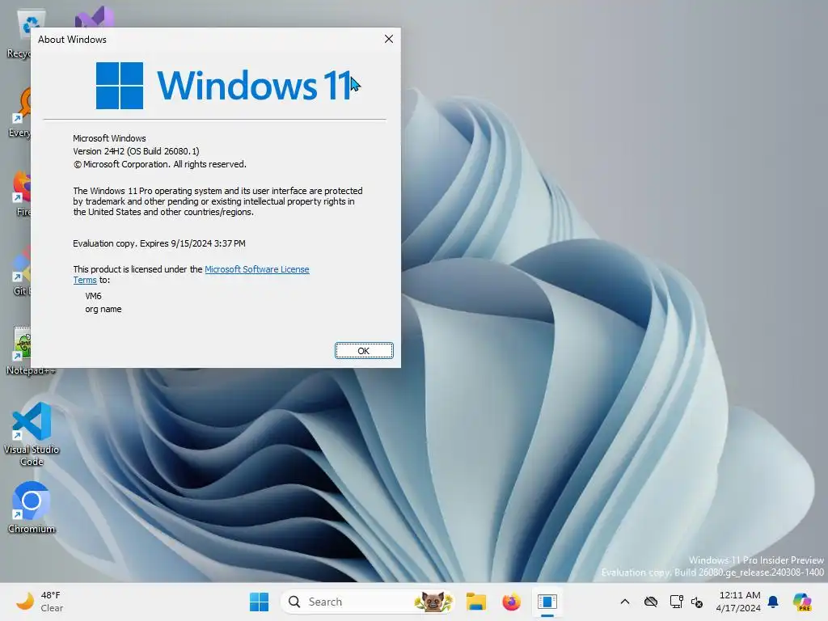This screenshot has height=621, width=828.
Task: Open File Explorer from the taskbar
Action: (x=475, y=602)
